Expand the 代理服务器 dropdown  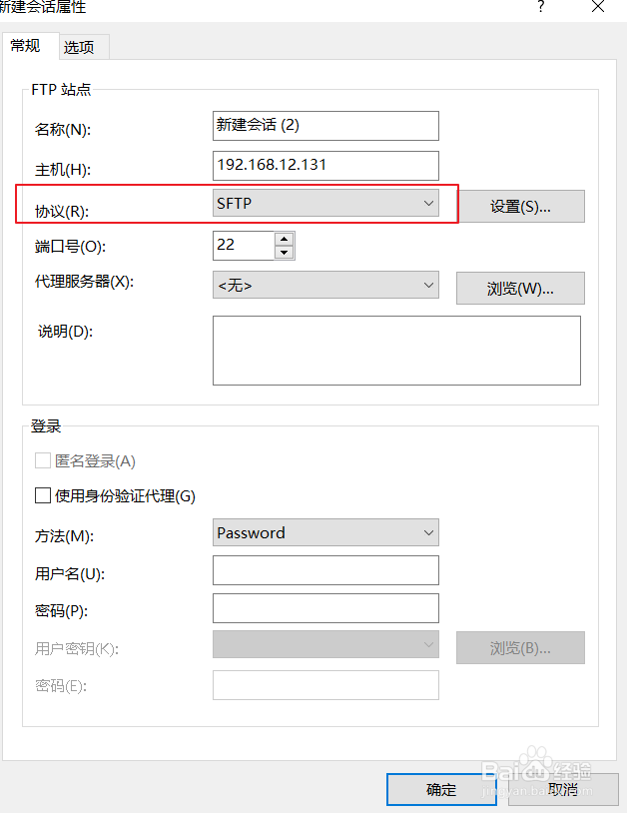click(325, 285)
